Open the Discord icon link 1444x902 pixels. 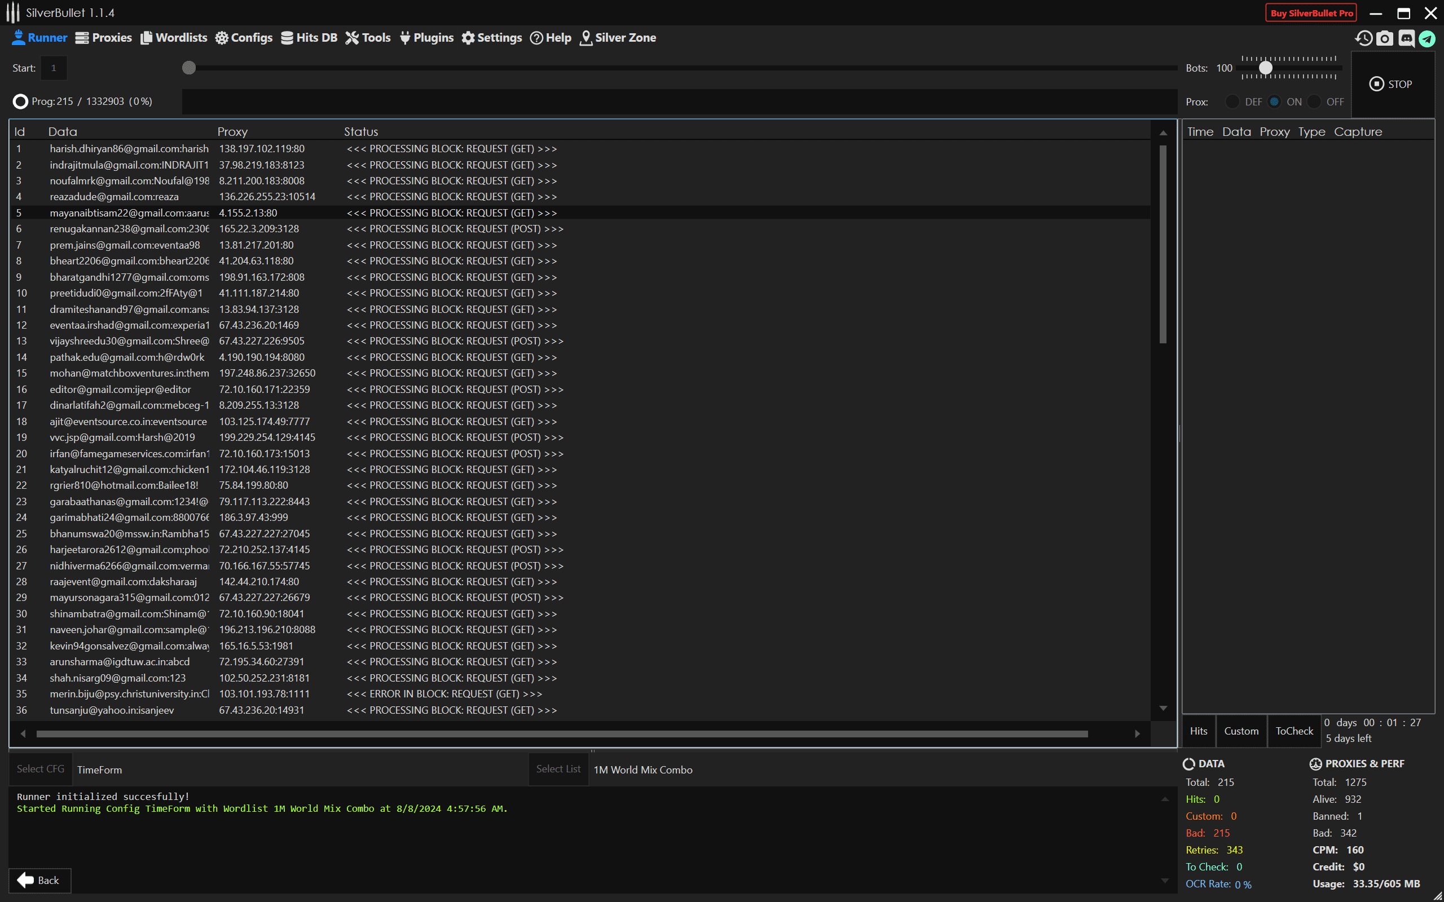(1406, 38)
